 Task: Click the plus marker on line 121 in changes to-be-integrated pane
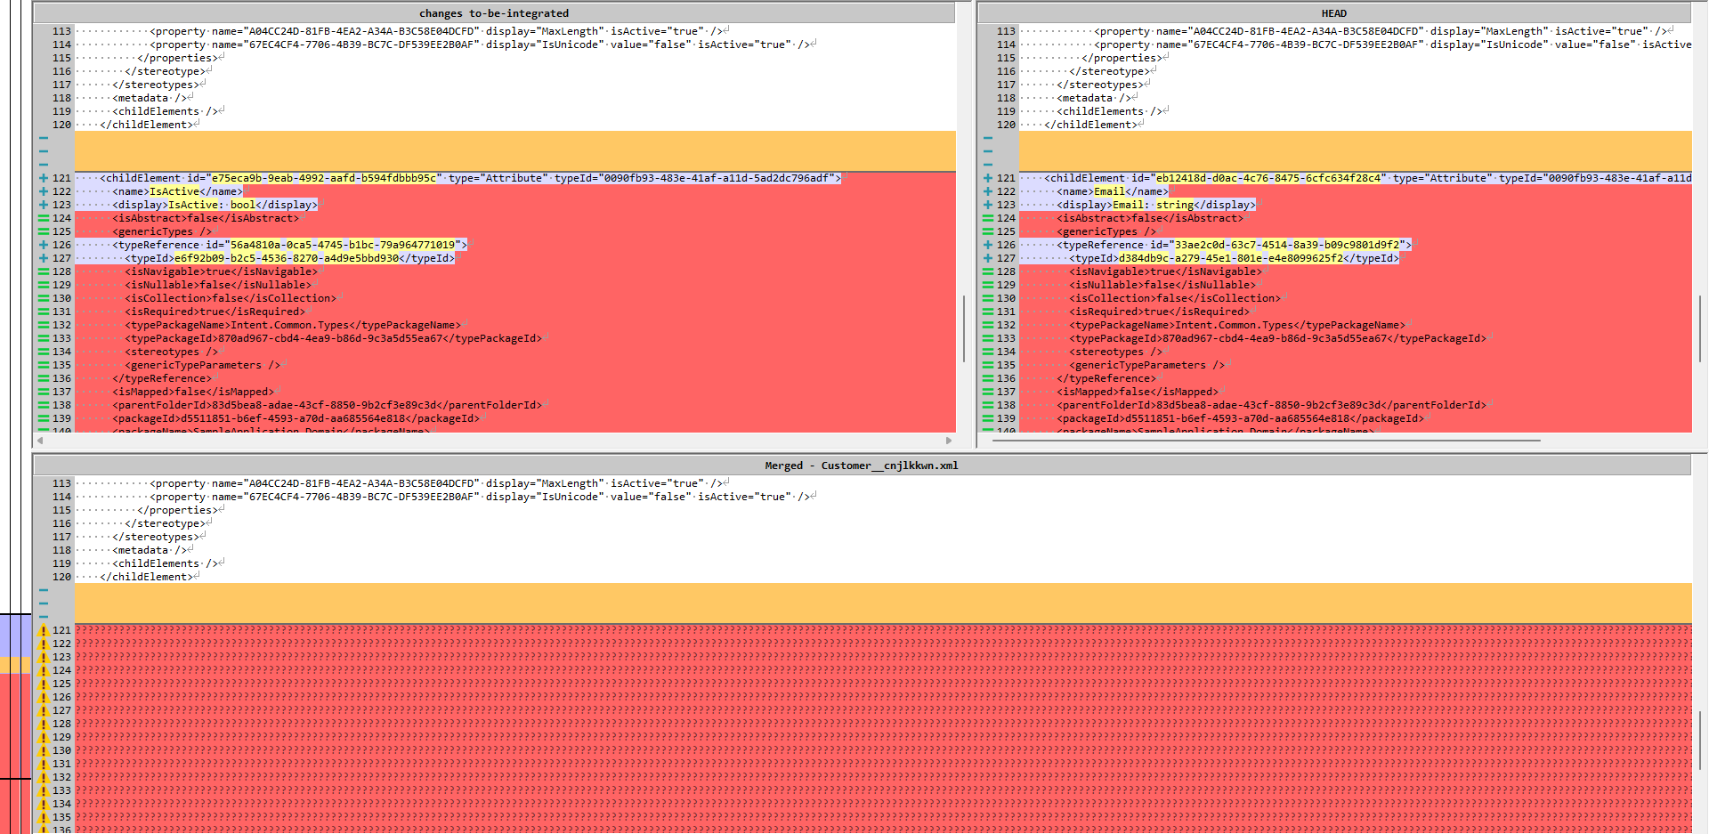(43, 178)
